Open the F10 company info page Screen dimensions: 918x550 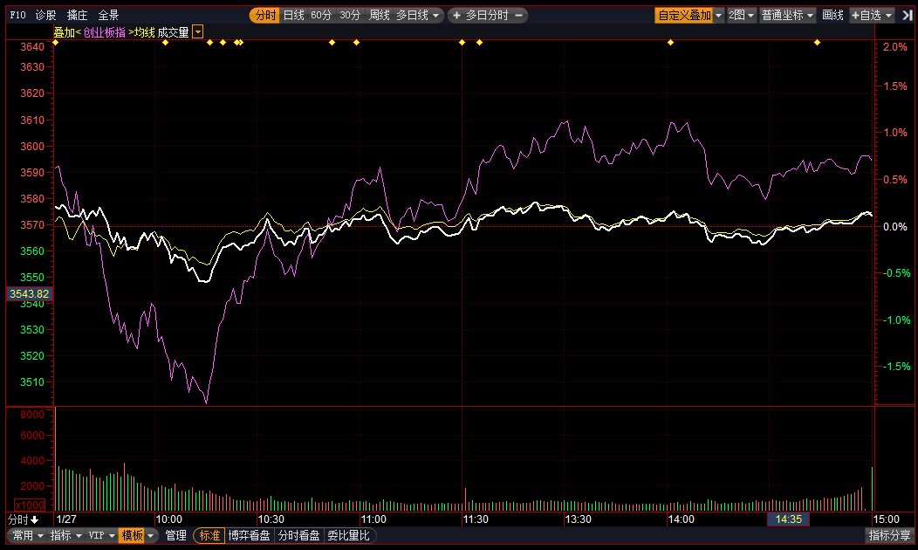[x=17, y=15]
